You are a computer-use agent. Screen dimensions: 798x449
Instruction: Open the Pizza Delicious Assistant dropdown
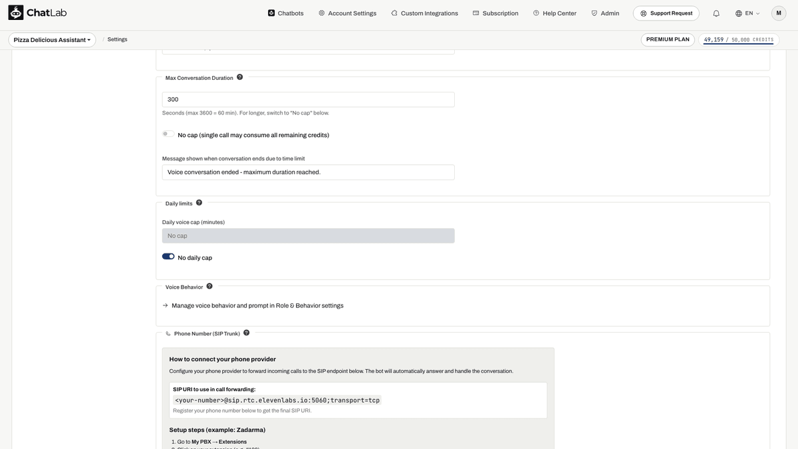click(x=52, y=40)
